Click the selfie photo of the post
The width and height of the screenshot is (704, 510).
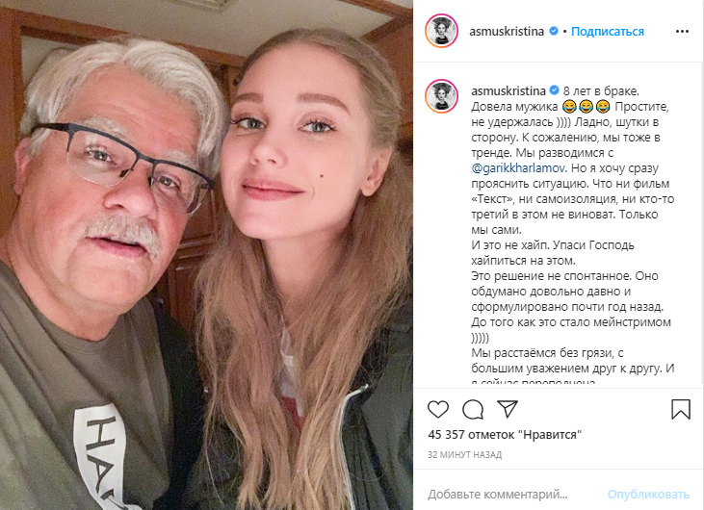206,255
